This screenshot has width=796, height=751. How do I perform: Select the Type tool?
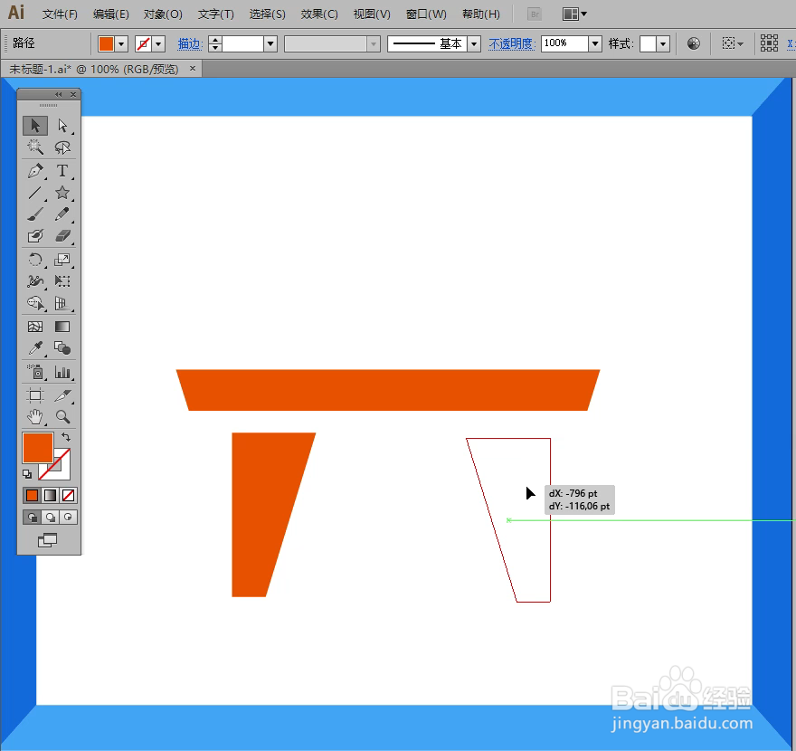click(x=62, y=171)
